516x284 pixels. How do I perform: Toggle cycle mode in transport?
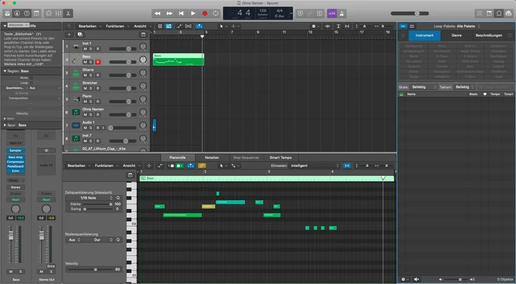pyautogui.click(x=216, y=13)
